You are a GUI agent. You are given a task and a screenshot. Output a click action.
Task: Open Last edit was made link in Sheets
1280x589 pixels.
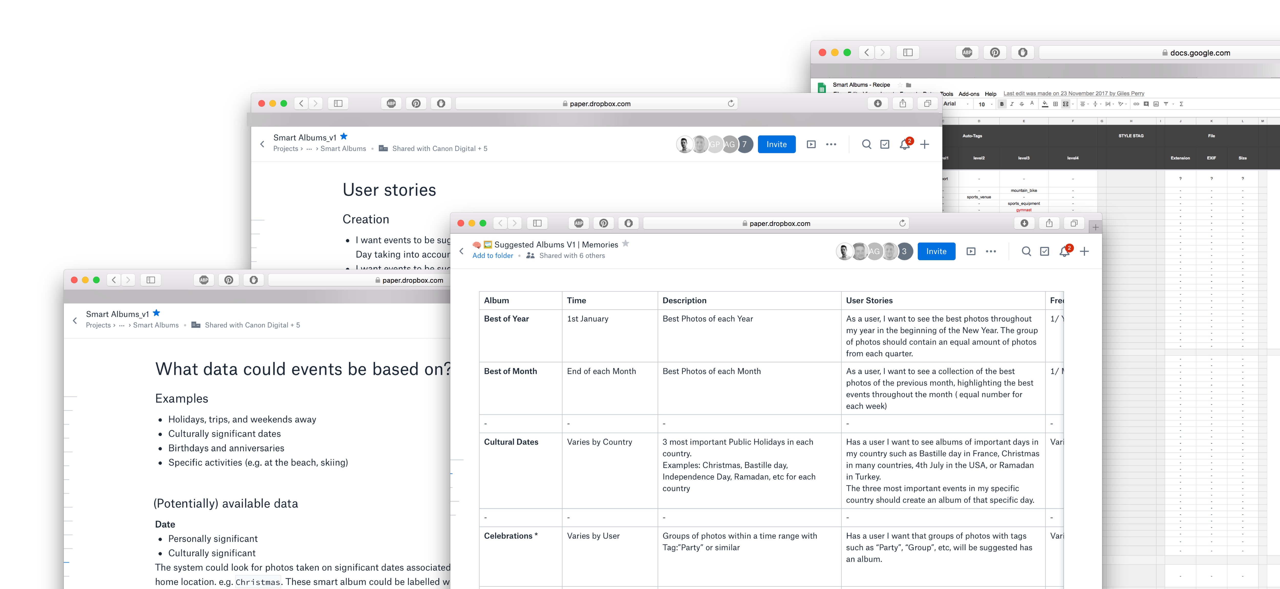point(1074,93)
